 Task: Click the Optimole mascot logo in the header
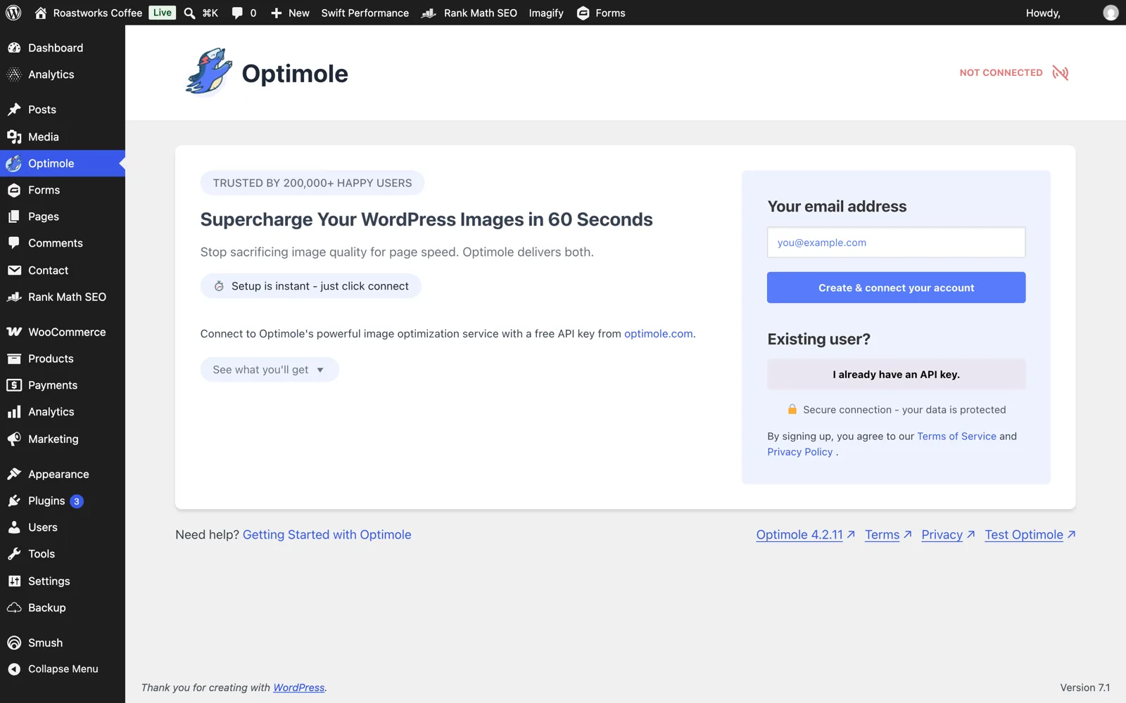(208, 72)
